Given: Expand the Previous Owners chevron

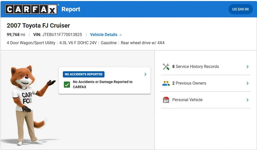Looking at the screenshot, I should coord(247,83).
